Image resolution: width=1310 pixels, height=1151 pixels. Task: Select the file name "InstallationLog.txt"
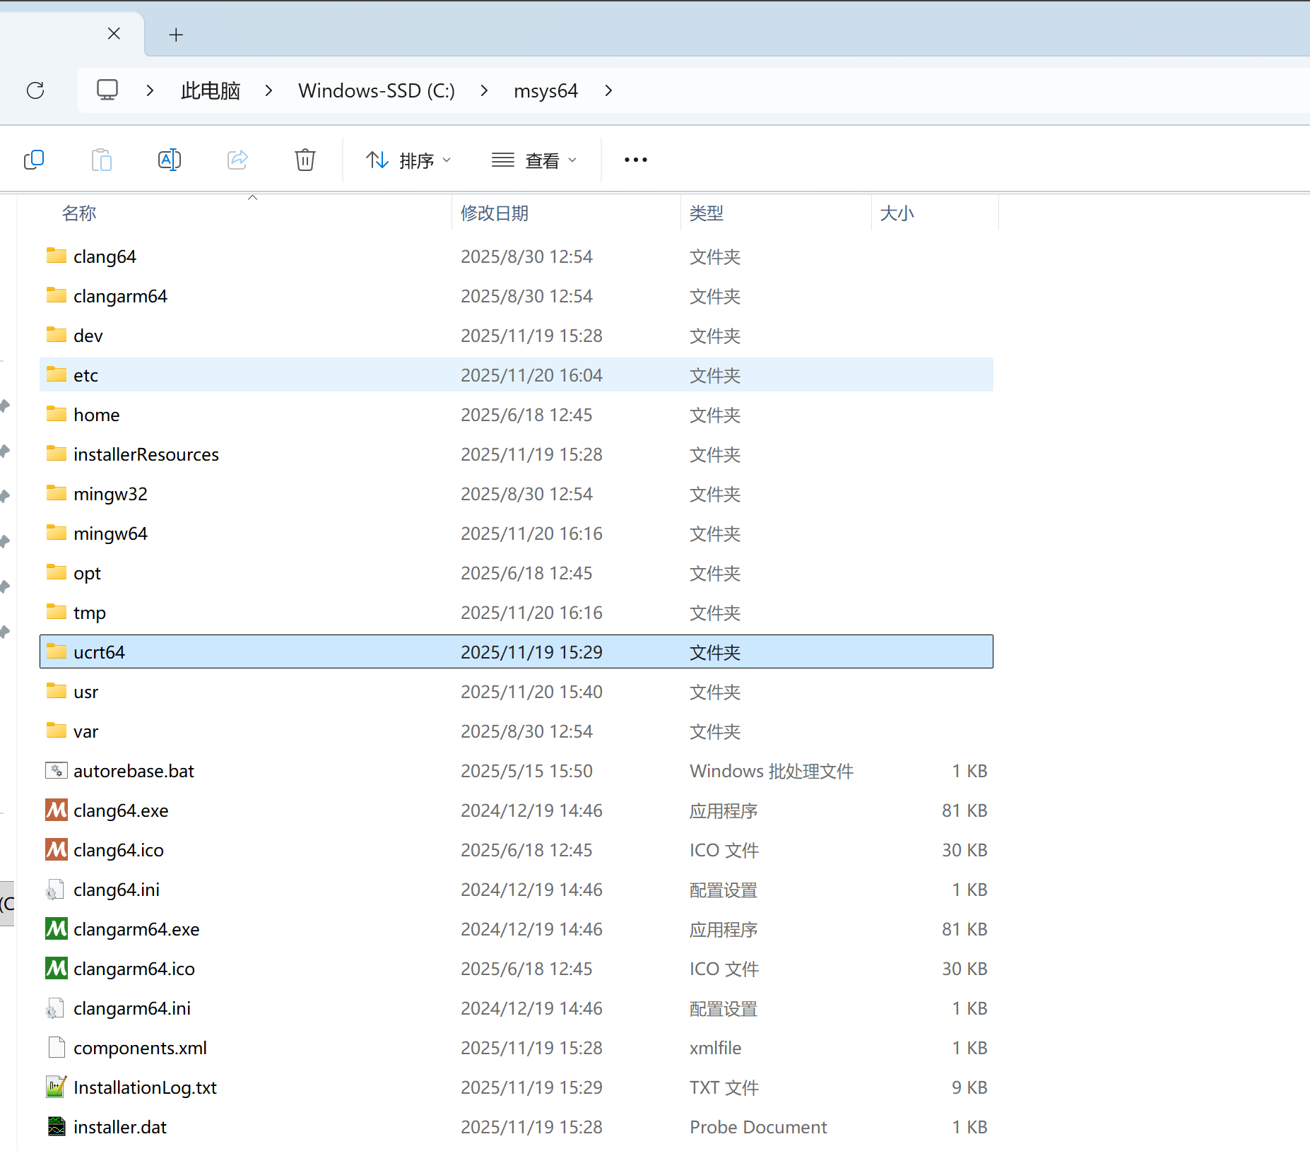click(x=145, y=1087)
